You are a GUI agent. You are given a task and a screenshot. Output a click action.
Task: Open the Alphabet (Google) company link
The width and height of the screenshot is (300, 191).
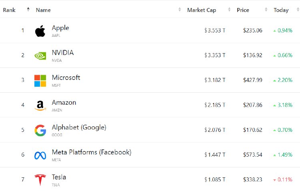79,127
